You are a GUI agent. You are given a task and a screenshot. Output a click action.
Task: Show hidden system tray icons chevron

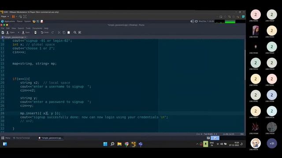[x=197, y=144]
